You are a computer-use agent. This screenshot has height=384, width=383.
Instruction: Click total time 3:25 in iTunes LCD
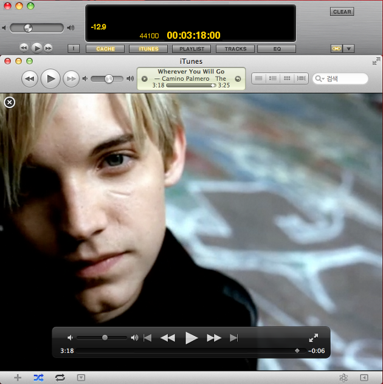[x=224, y=85]
